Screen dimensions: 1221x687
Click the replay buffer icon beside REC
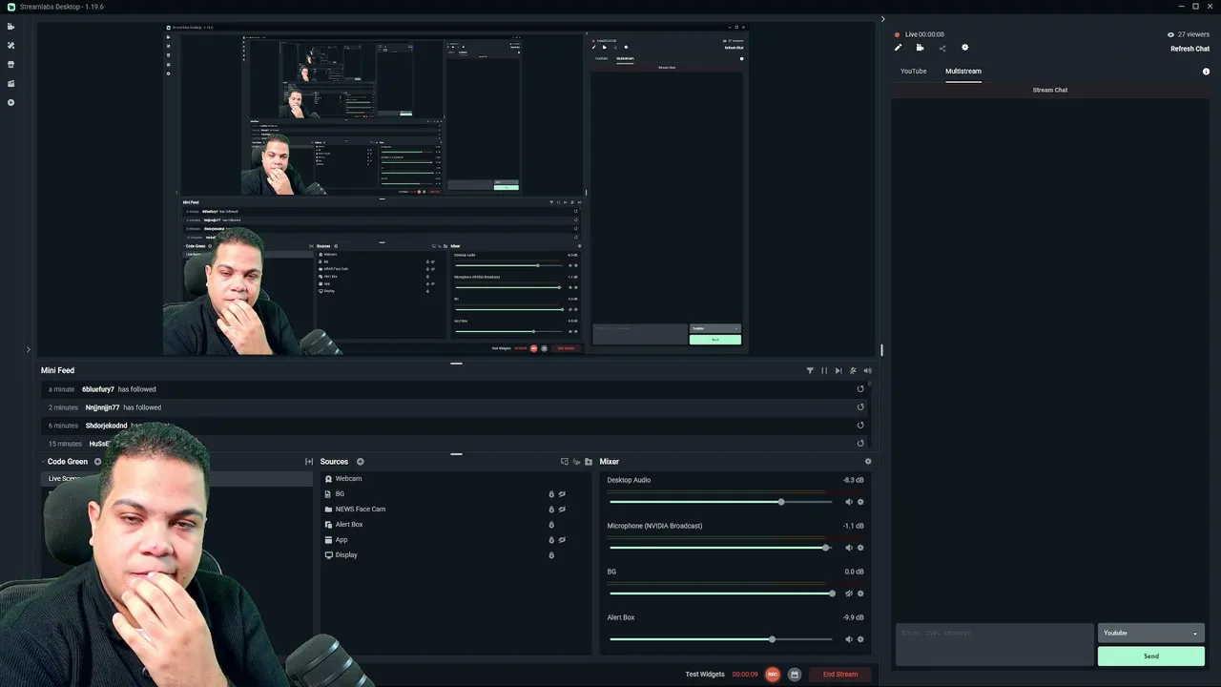794,675
